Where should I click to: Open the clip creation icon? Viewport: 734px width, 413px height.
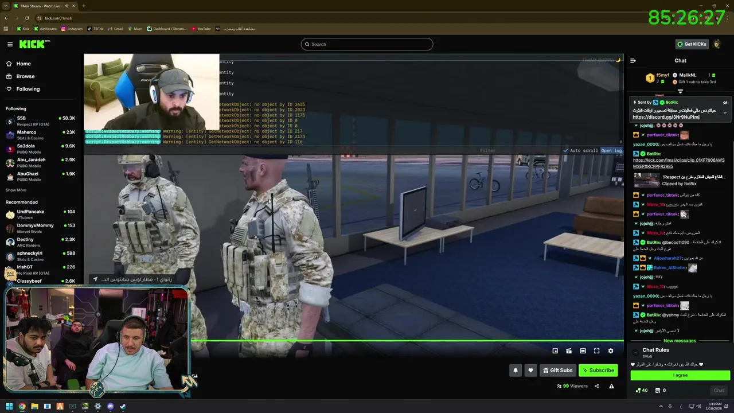[569, 351]
